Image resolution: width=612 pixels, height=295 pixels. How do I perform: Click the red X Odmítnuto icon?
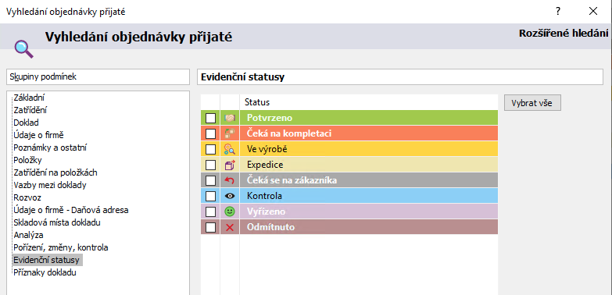pos(230,227)
